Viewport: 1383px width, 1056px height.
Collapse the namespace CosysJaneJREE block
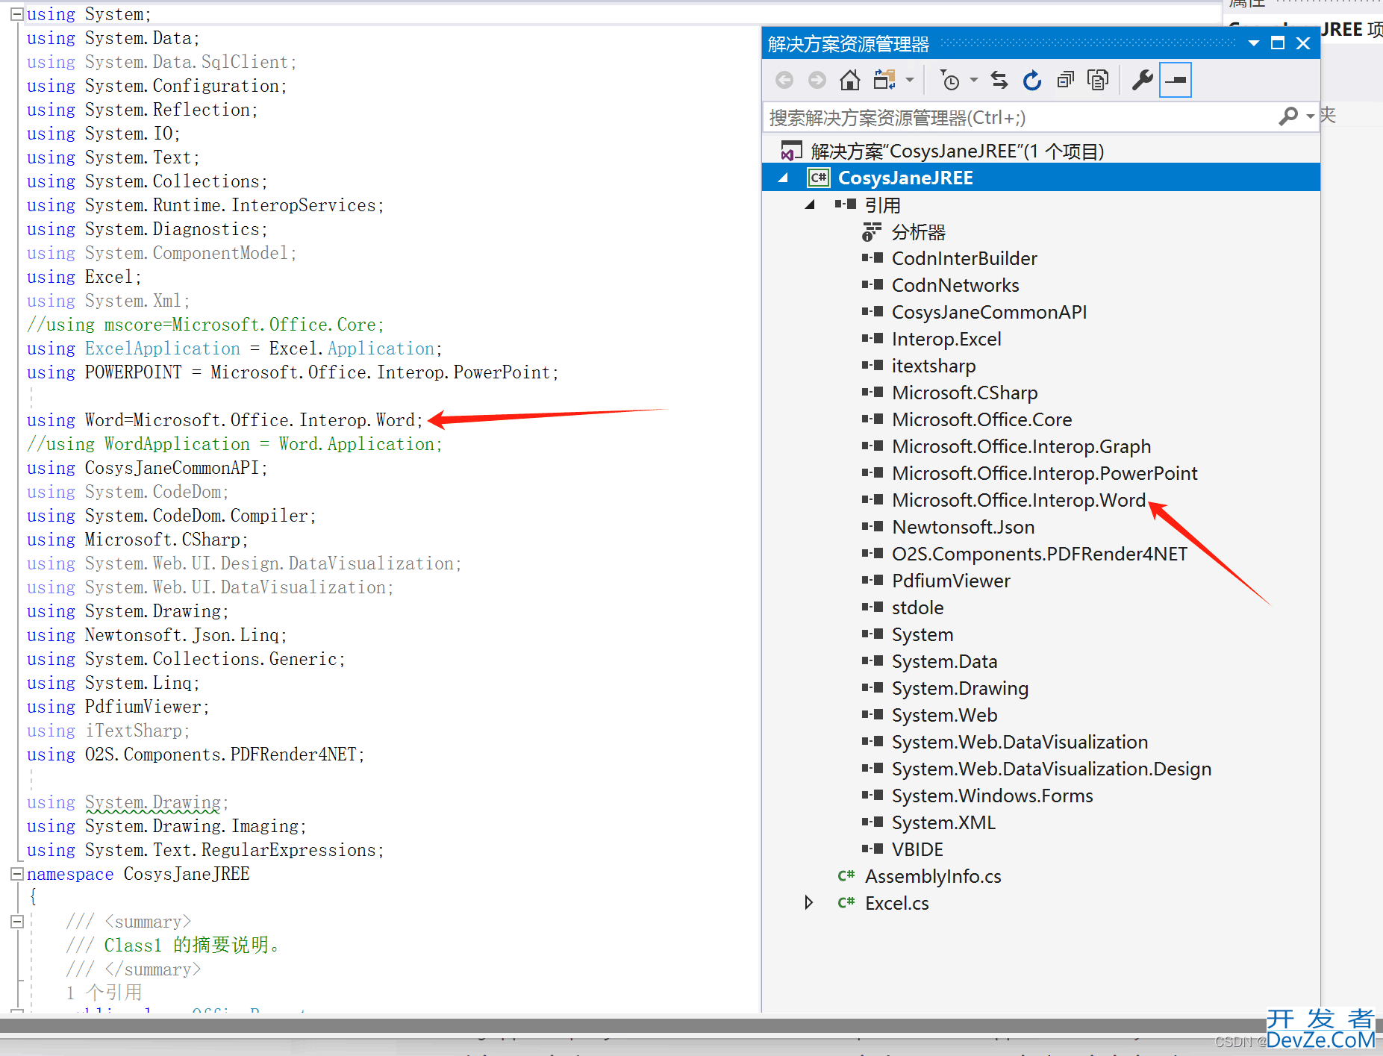pos(17,874)
